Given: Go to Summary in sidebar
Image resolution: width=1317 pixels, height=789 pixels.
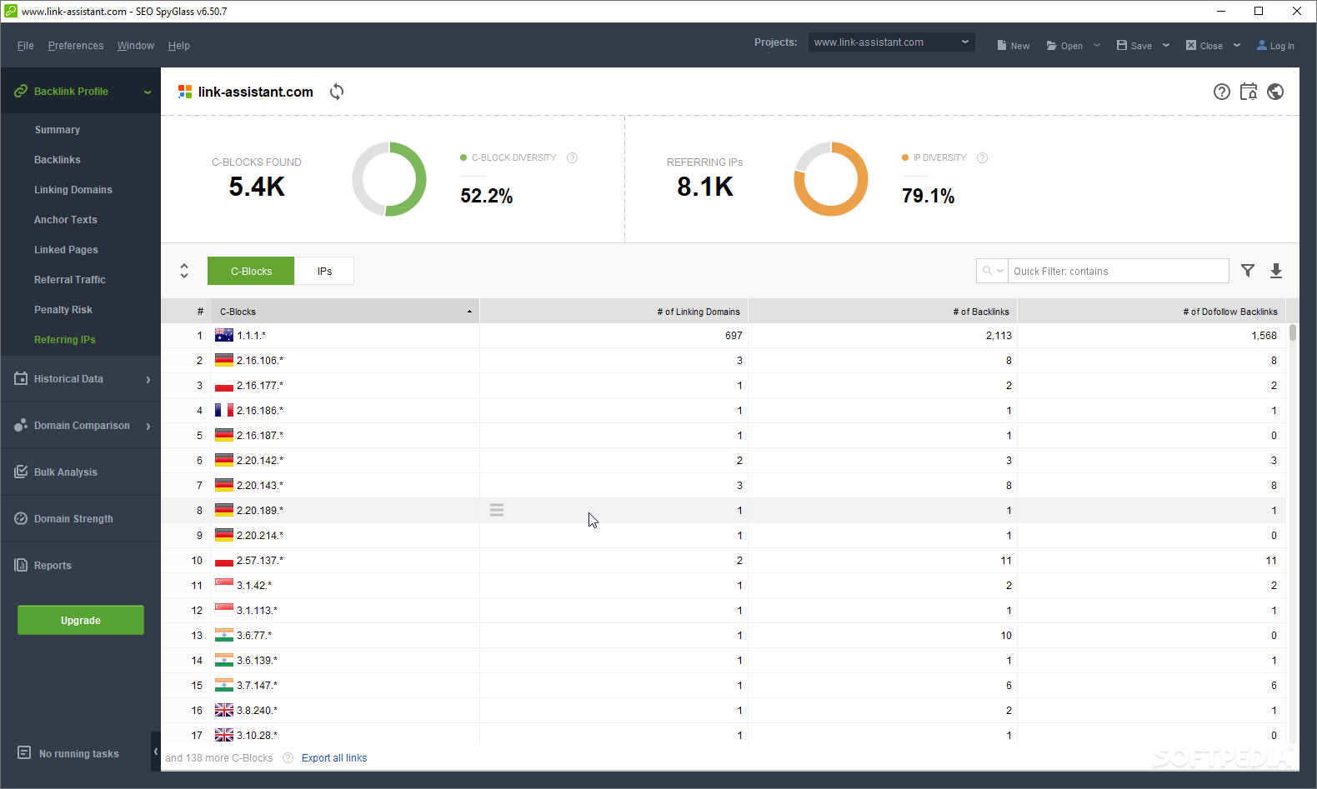Looking at the screenshot, I should (x=58, y=130).
